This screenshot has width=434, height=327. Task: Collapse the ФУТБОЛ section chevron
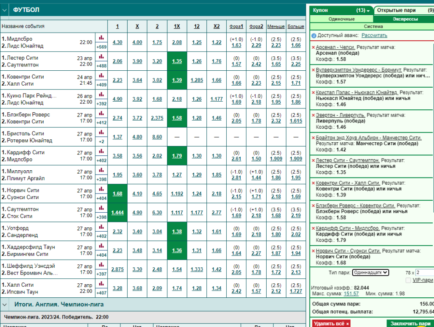coord(4,10)
